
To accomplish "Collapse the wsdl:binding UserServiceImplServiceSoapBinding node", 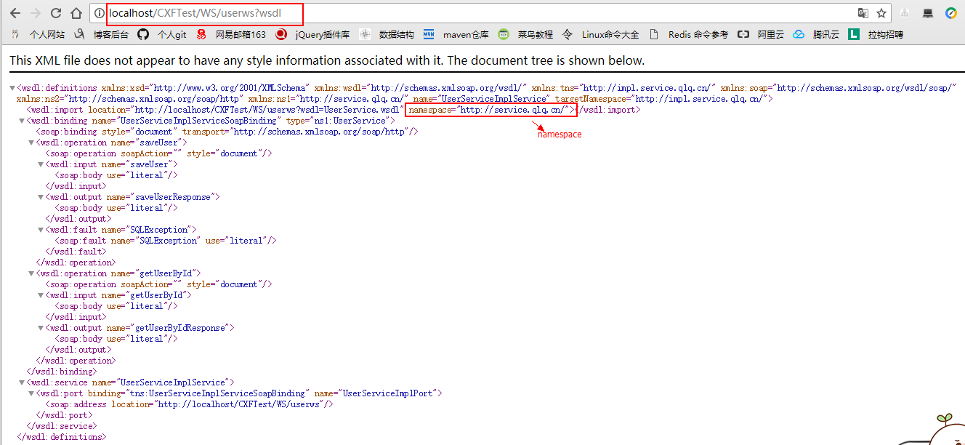I will tap(22, 121).
